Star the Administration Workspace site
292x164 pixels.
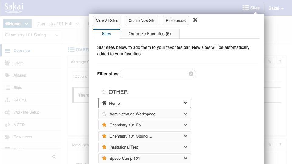pos(104,114)
